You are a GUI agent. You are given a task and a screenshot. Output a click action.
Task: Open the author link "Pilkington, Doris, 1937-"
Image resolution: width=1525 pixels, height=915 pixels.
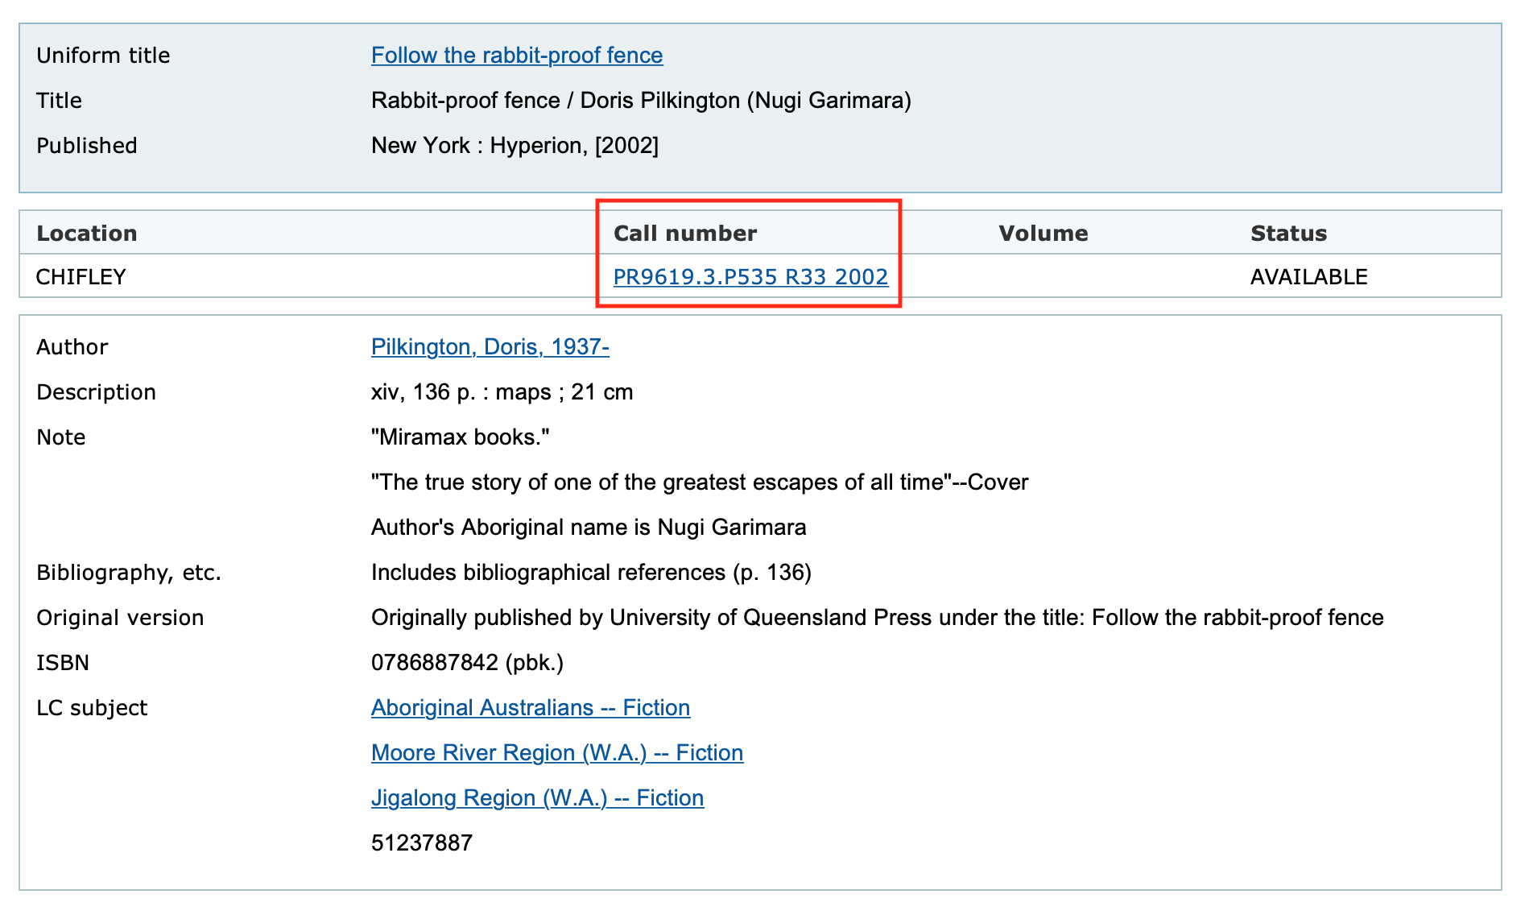point(490,346)
